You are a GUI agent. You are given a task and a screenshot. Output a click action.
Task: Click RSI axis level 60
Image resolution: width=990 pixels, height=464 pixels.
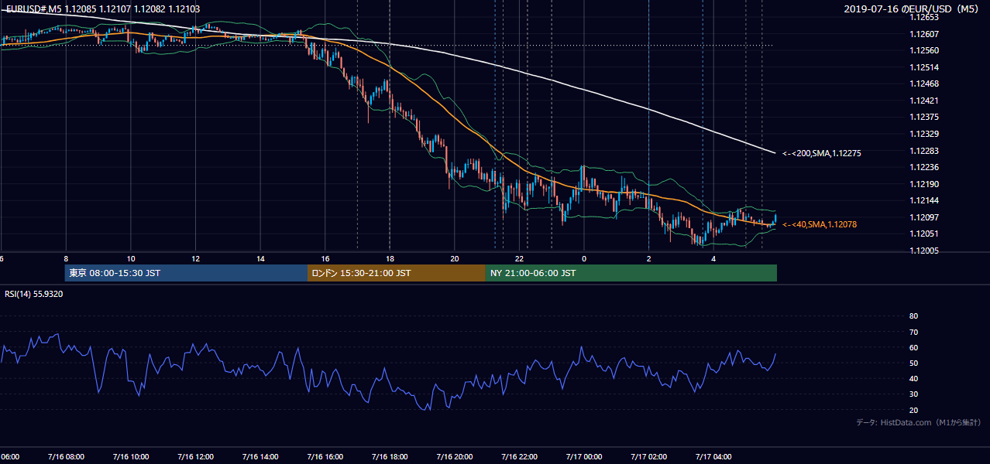coord(913,347)
